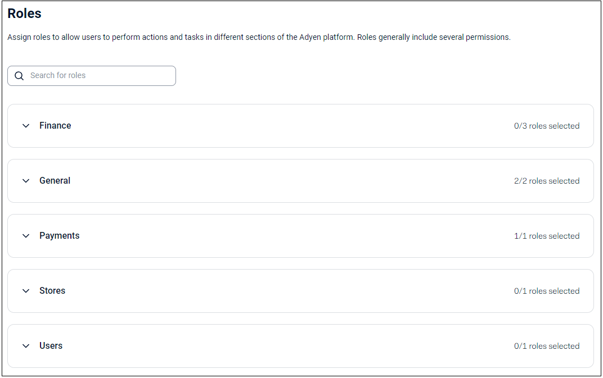Expand the Users chevron

point(26,346)
